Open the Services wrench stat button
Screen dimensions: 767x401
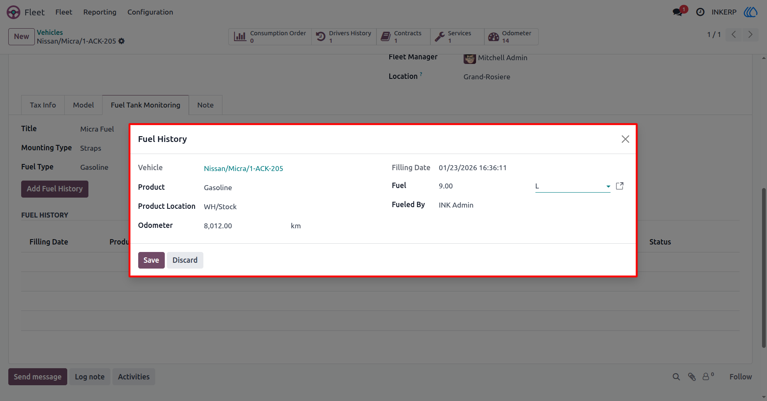tap(457, 37)
